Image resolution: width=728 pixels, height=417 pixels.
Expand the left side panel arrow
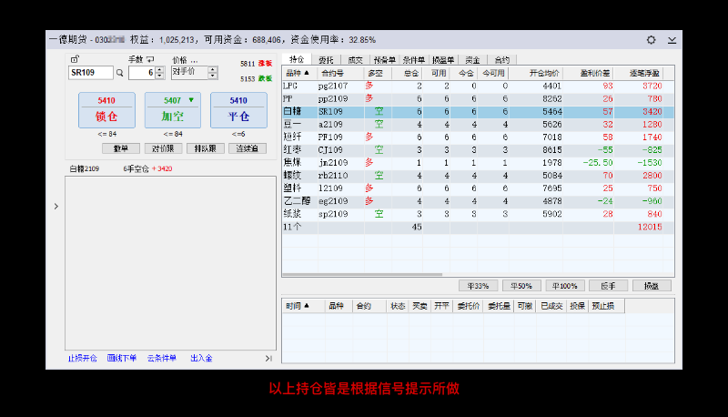point(56,207)
